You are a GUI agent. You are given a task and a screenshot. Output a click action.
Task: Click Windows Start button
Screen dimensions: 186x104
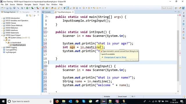point(3,101)
